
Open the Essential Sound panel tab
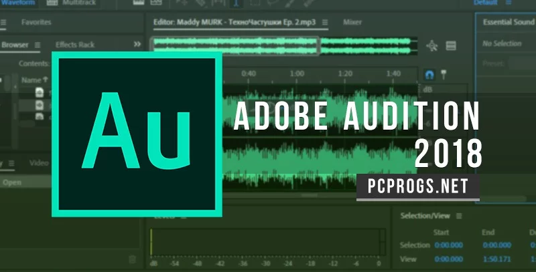[509, 22]
